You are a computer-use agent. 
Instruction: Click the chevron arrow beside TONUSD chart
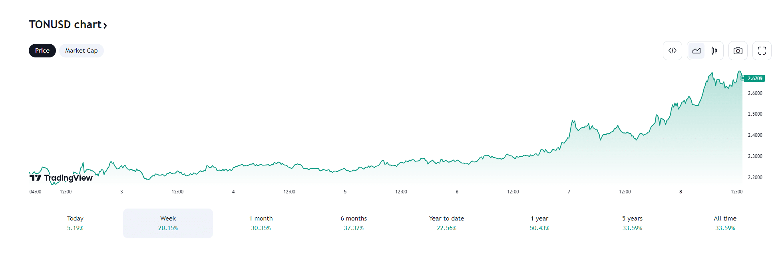coord(105,26)
